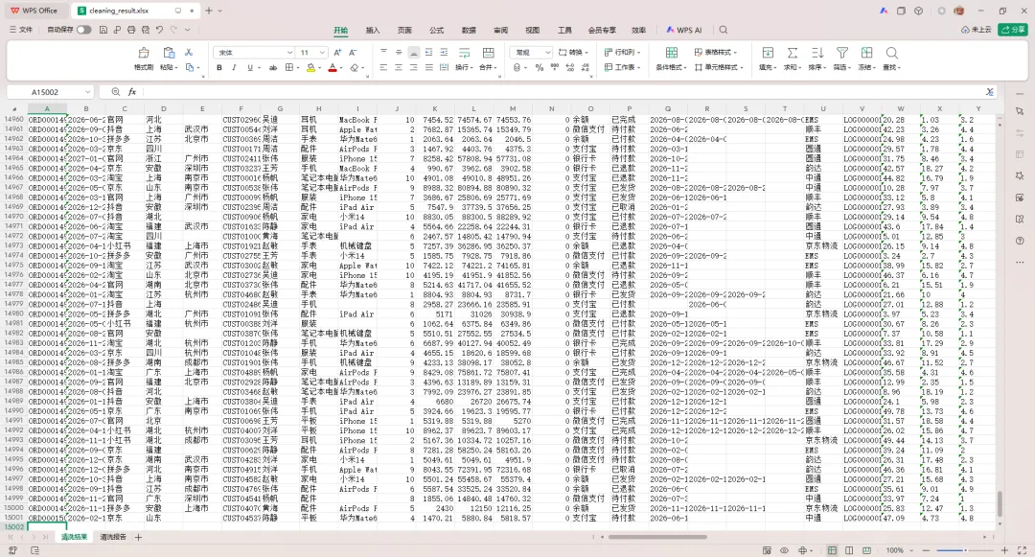Screen dimensions: 1035x557
Task: Open the Data (数据) ribbon tab
Action: click(469, 30)
